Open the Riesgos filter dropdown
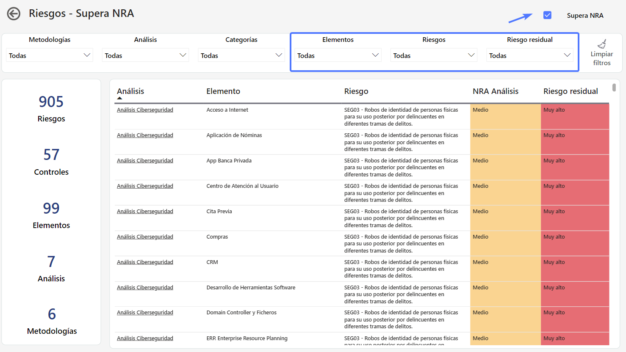 click(434, 55)
